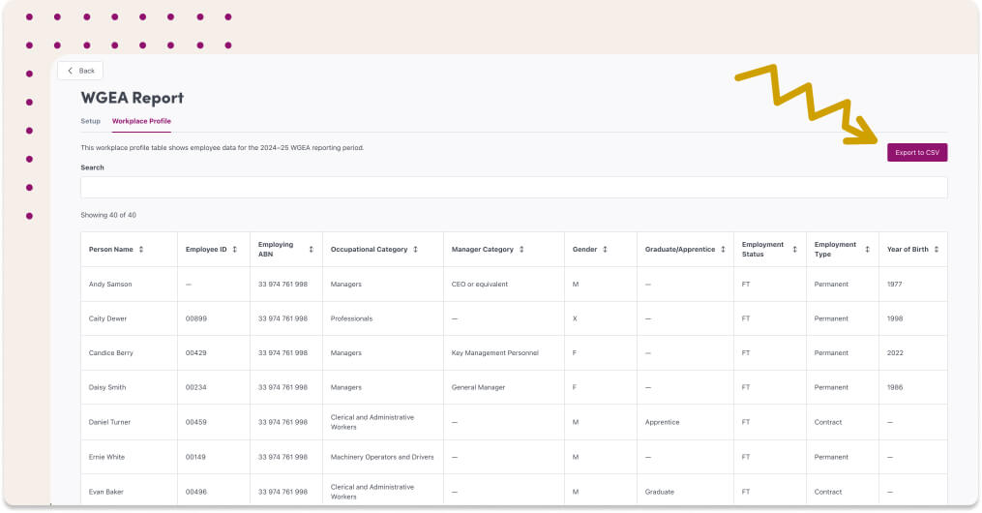Screen dimensions: 982x513
Task: Click year of birth 1977
Action: coord(894,285)
